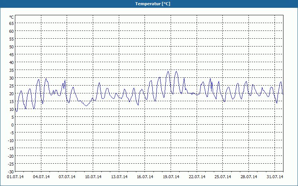Image resolution: width=298 pixels, height=186 pixels.
Task: Click the 0 label on the y-axis
Action: pyautogui.click(x=12, y=125)
